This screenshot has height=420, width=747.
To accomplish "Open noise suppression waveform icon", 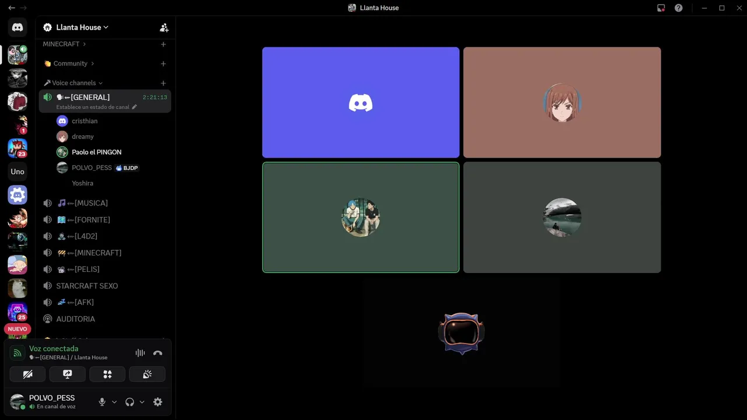I will (140, 353).
